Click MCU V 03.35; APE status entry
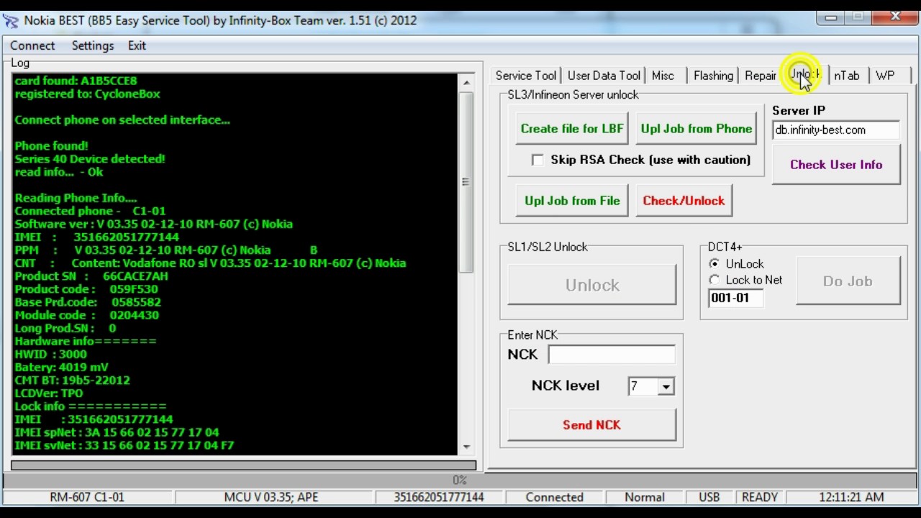This screenshot has height=518, width=921. 271,497
